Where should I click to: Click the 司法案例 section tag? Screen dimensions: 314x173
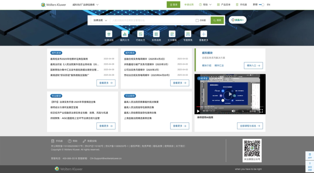(130, 96)
